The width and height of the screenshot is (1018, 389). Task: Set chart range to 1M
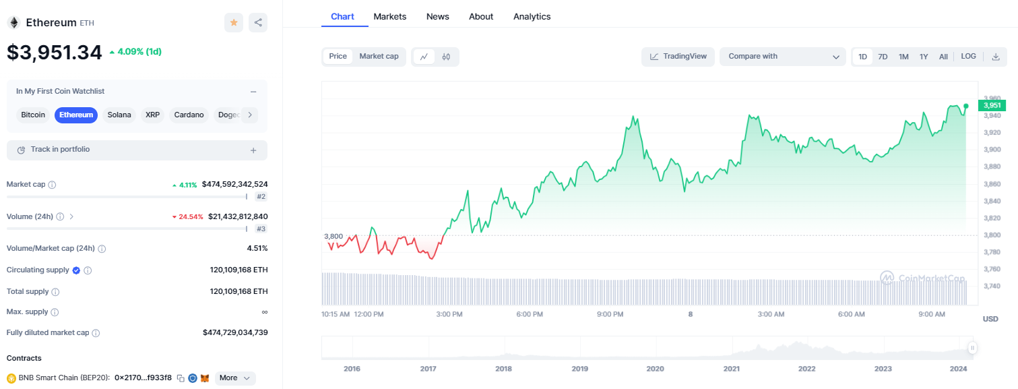coord(903,57)
